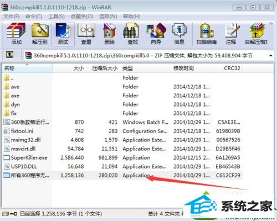The height and width of the screenshot is (221, 277).
Task: Click the status bar drive/key icon
Action: click(9, 214)
